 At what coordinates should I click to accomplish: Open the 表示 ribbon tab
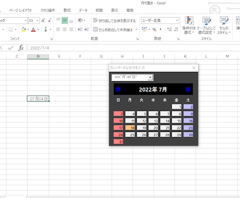click(x=115, y=10)
